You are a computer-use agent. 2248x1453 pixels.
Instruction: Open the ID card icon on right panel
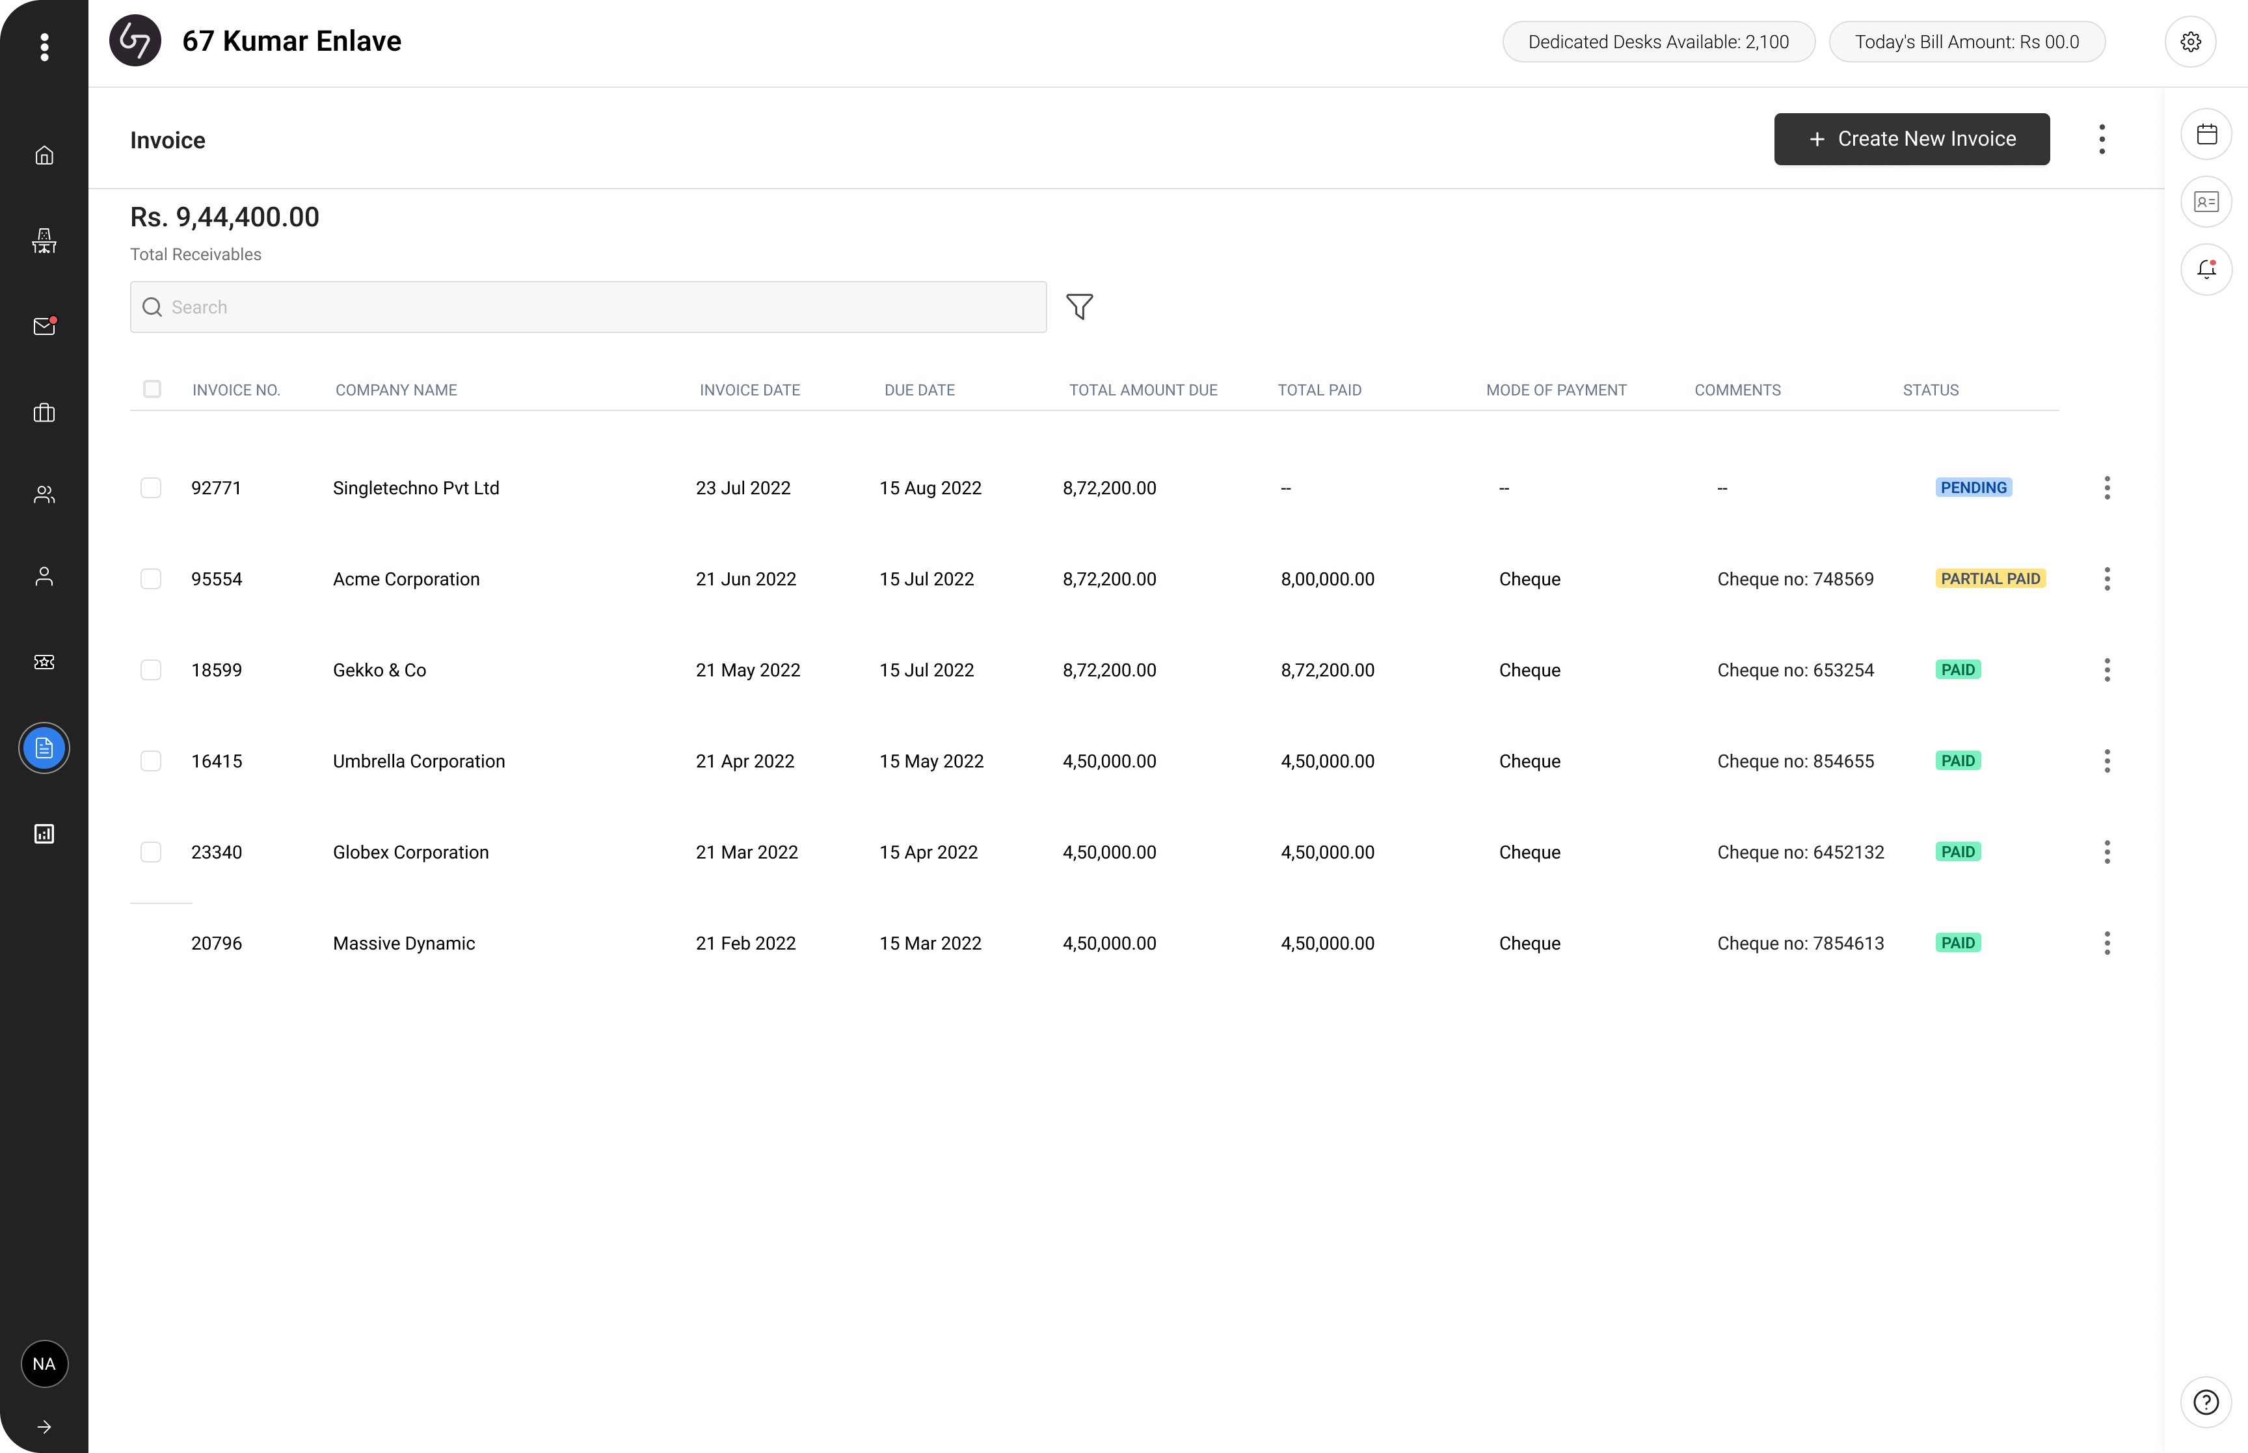point(2206,202)
